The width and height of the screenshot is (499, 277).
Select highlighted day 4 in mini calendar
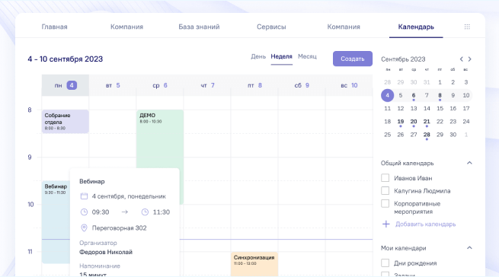[387, 95]
